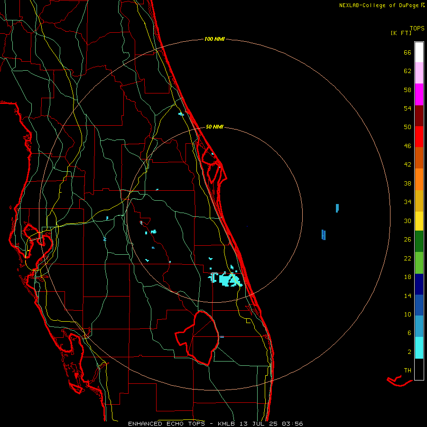Click the gold legend swatch
This screenshot has width=427, height=427.
pos(419,201)
